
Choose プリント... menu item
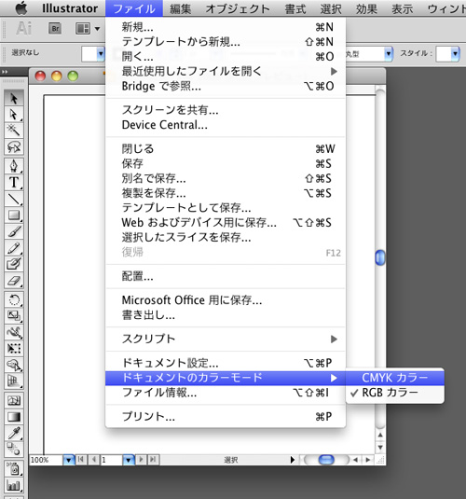pos(226,417)
